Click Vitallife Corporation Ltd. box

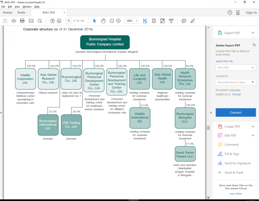click(x=25, y=79)
